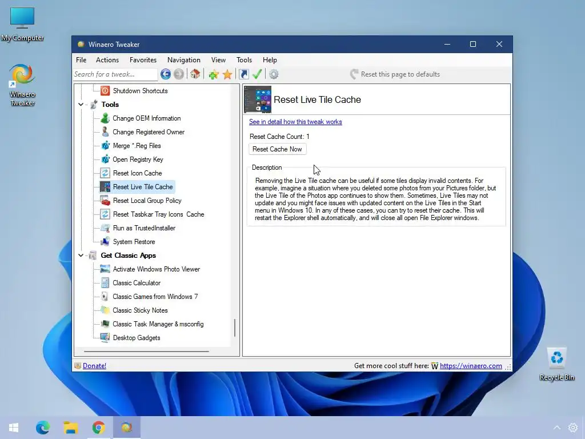Open the https://winaero.com link
This screenshot has height=439, width=585.
[471, 366]
